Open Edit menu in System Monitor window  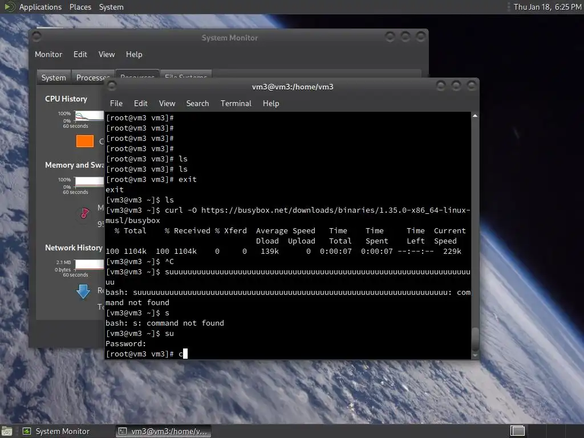80,54
